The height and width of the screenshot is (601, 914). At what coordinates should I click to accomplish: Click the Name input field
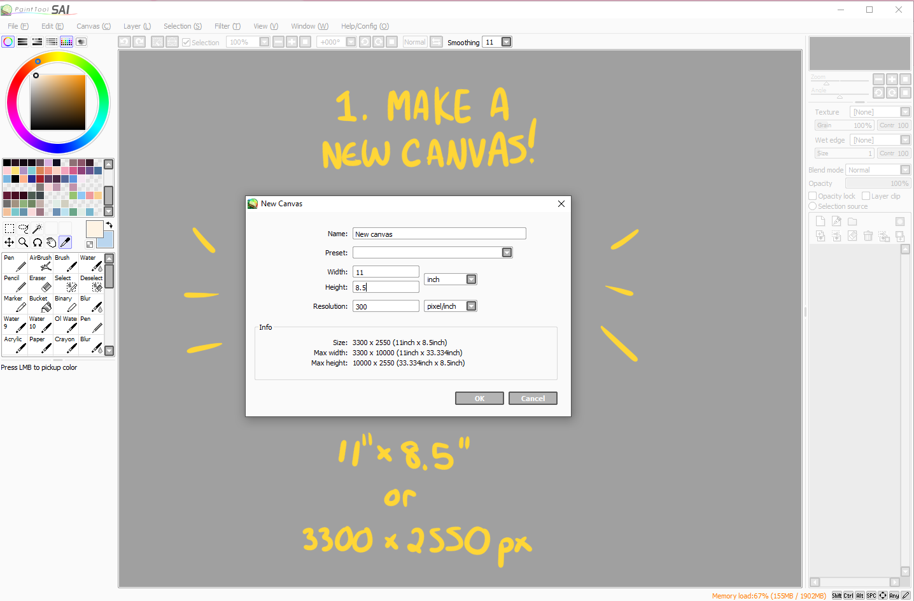pyautogui.click(x=439, y=234)
